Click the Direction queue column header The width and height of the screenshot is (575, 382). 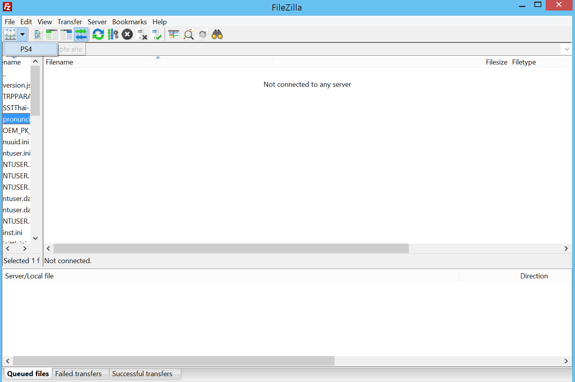pyautogui.click(x=515, y=276)
